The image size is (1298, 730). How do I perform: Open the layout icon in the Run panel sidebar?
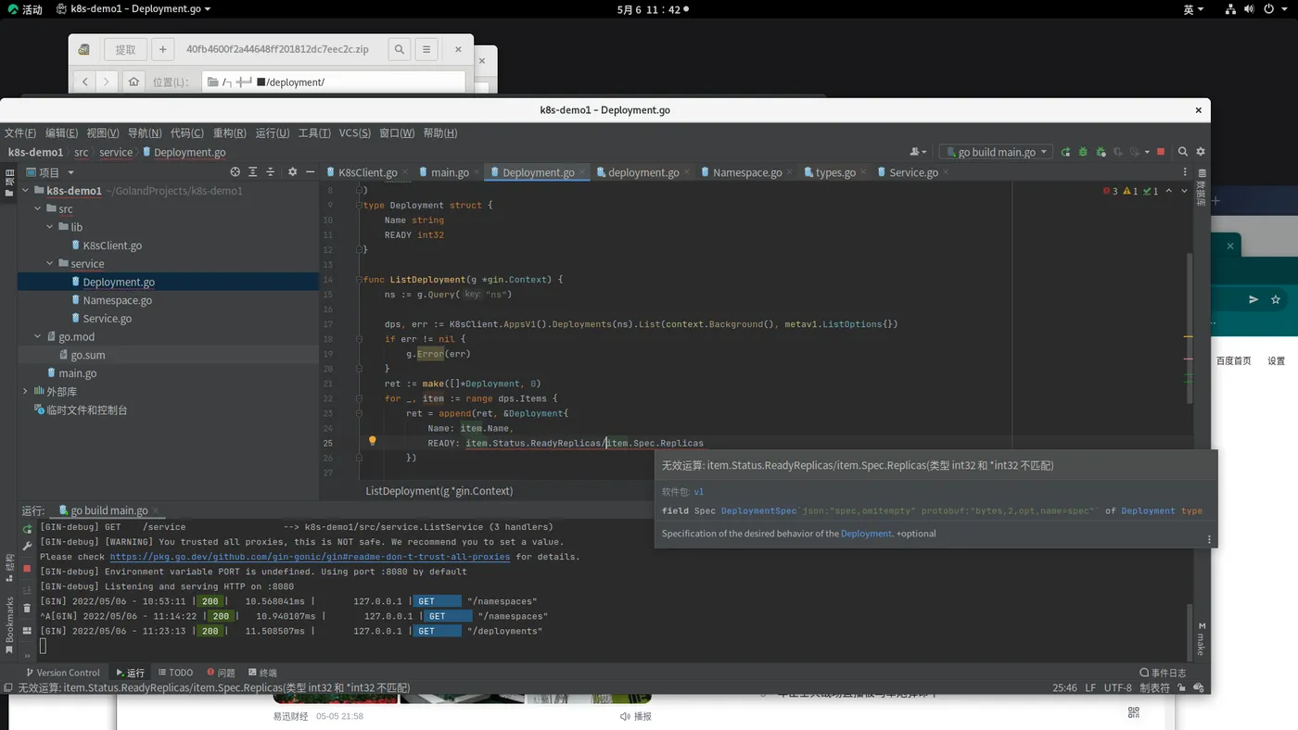pos(27,630)
